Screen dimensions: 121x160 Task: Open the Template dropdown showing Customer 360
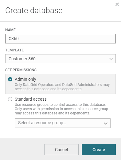coord(60,59)
